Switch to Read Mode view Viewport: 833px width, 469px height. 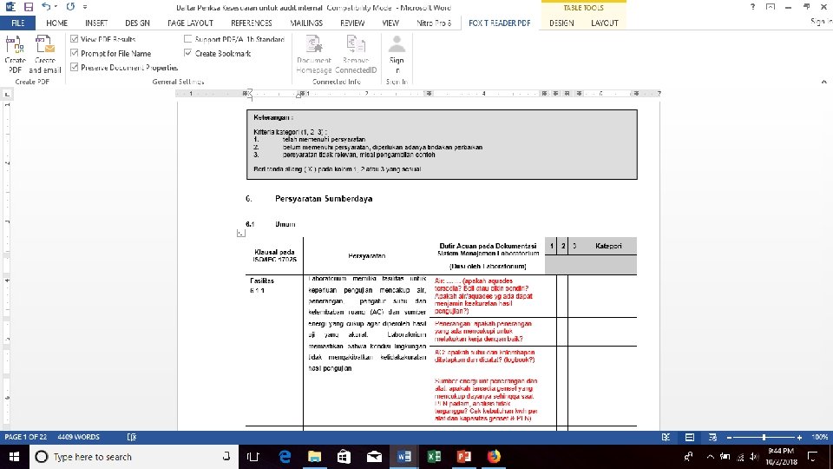click(x=666, y=437)
